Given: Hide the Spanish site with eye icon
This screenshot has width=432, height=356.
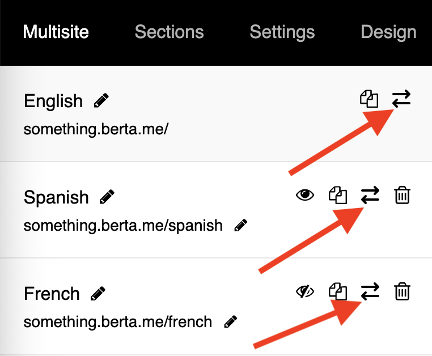Looking at the screenshot, I should click(306, 196).
